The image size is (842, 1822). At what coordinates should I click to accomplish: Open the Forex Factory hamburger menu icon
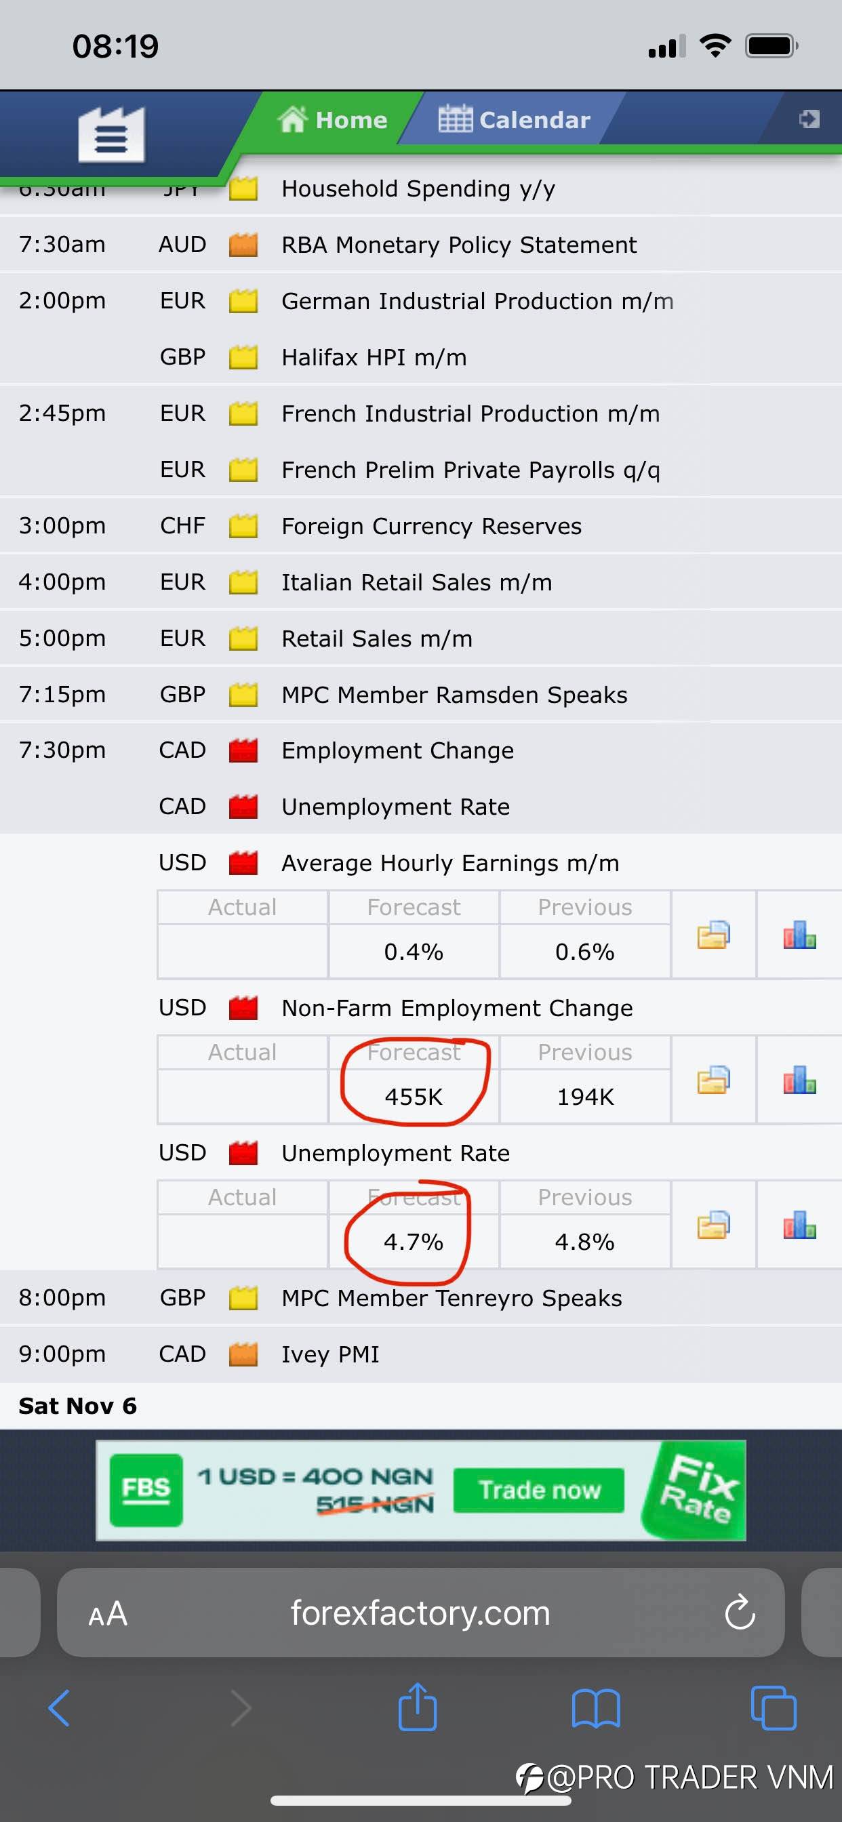[111, 134]
